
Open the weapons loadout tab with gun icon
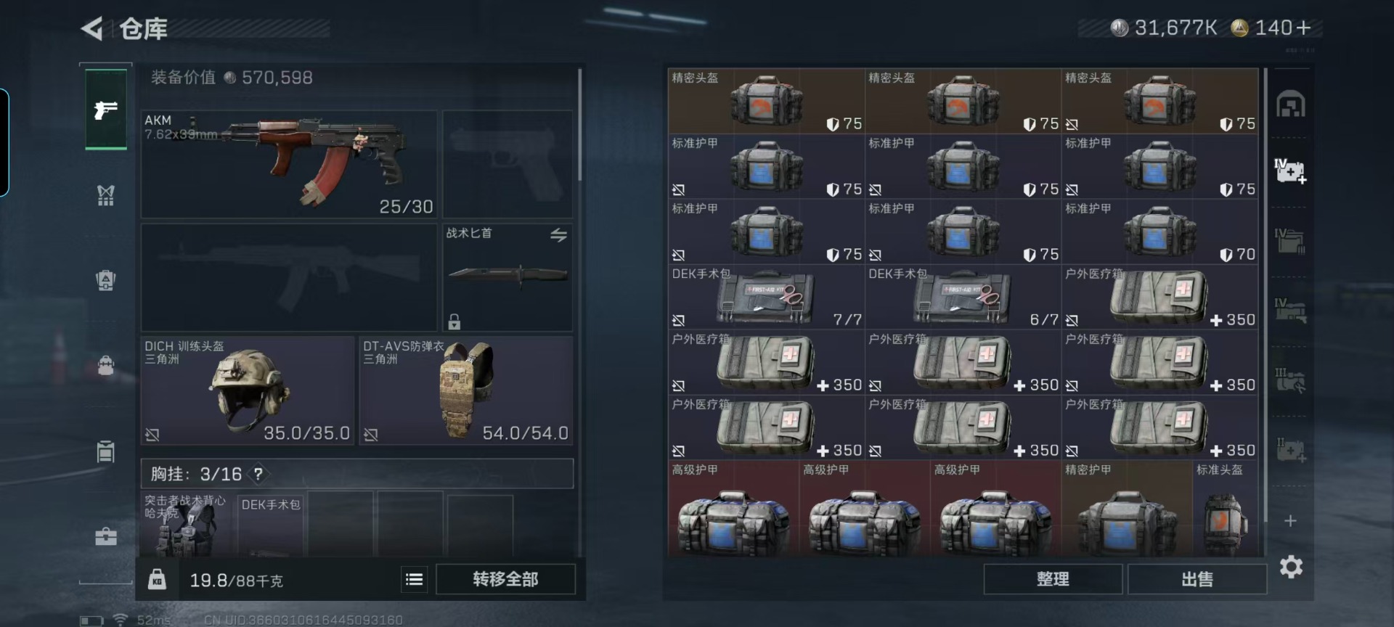(106, 110)
